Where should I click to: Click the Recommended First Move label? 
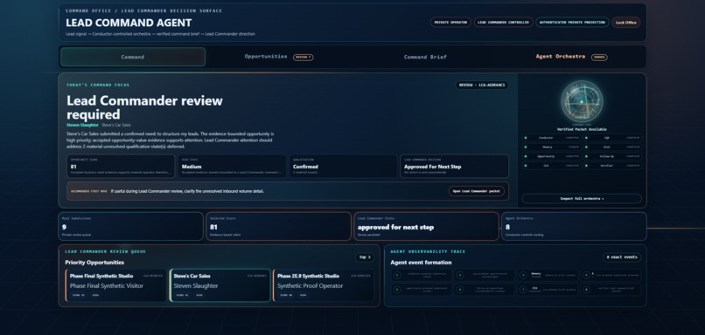coord(88,191)
